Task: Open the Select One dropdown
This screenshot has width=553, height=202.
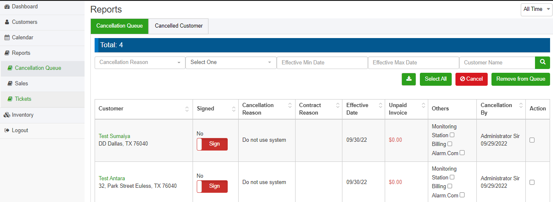Action: tap(231, 62)
